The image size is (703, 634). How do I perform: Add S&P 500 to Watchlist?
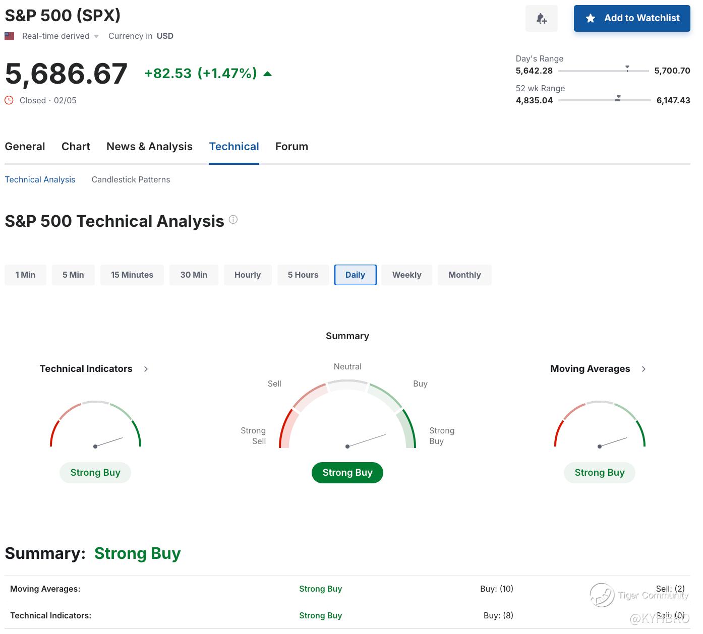[631, 18]
